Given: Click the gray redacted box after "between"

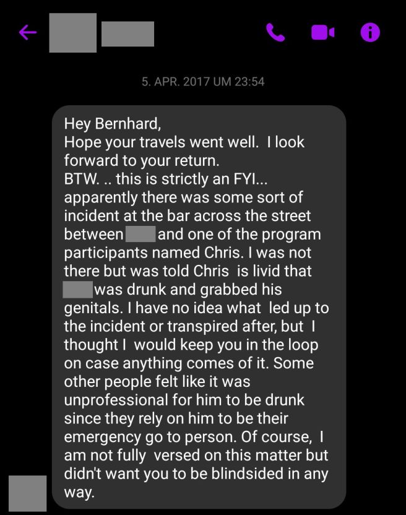Looking at the screenshot, I should (x=140, y=235).
